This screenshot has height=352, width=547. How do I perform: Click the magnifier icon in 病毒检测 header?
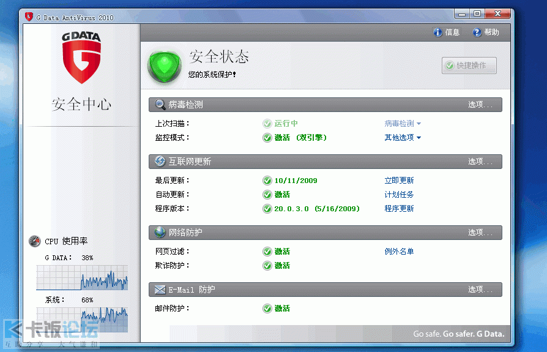[160, 105]
